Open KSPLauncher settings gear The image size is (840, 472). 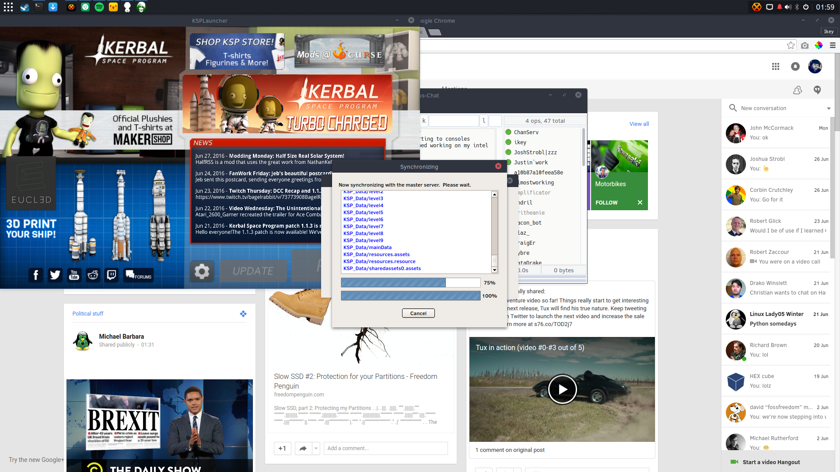click(x=202, y=271)
